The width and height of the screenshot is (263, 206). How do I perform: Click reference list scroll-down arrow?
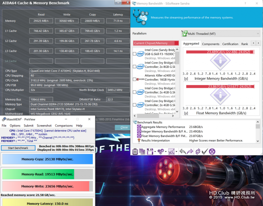[177, 112]
